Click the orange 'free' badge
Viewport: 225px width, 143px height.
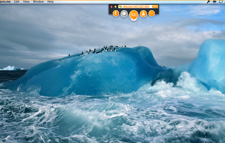click(155, 6)
